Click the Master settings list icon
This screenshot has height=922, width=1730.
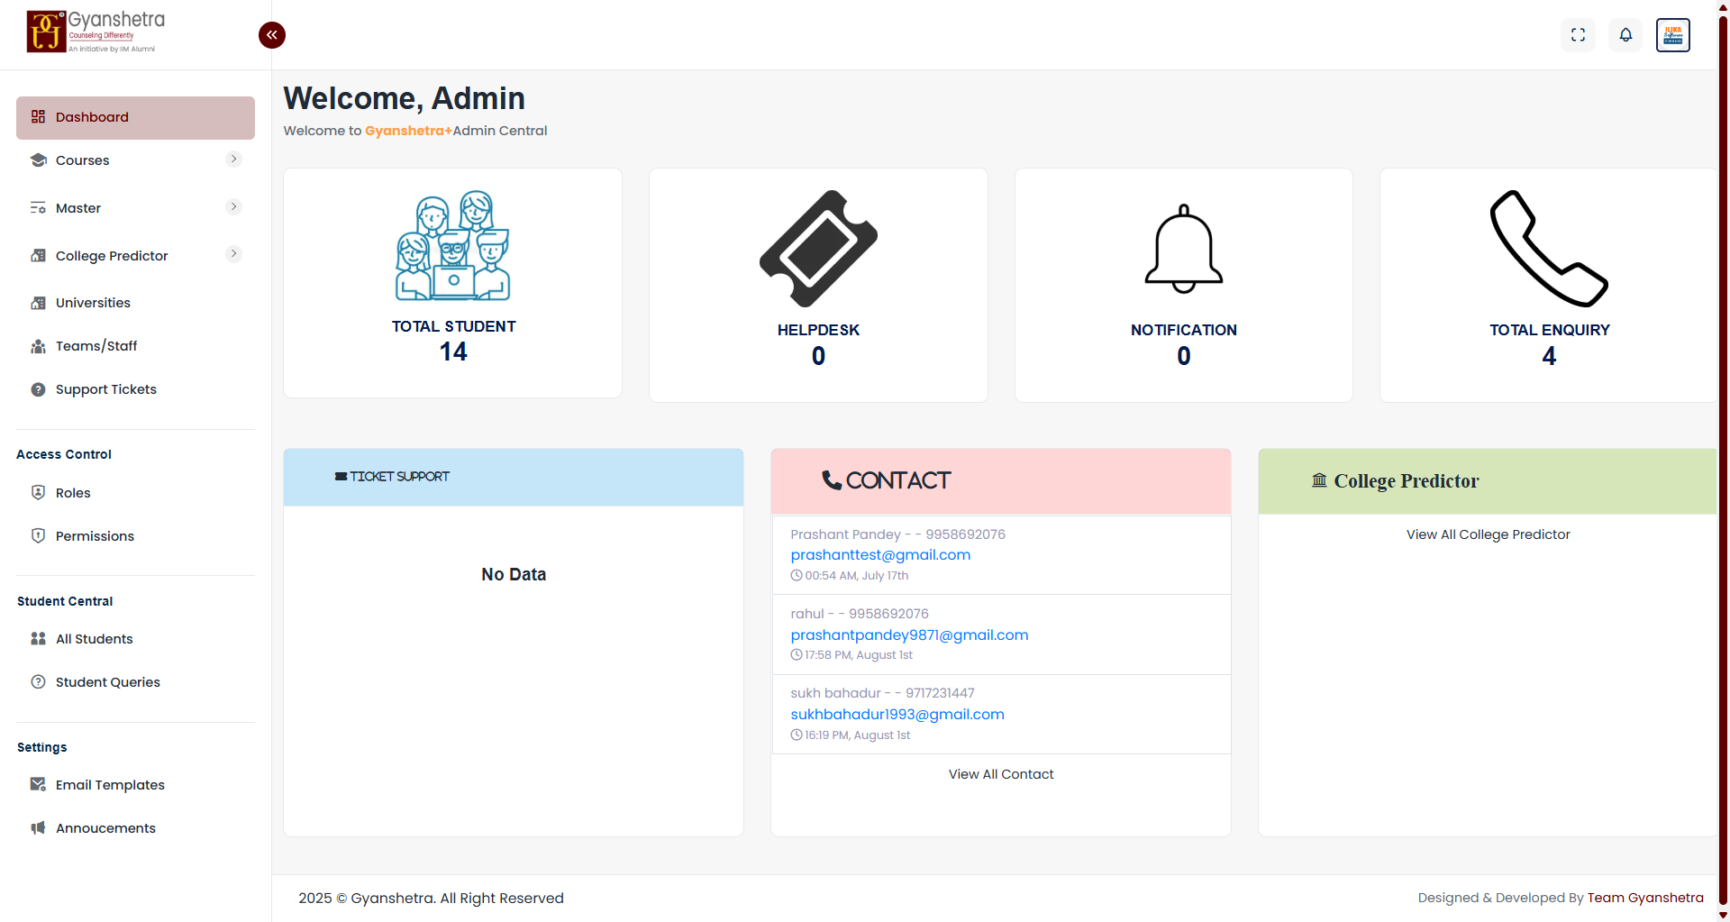(x=38, y=208)
